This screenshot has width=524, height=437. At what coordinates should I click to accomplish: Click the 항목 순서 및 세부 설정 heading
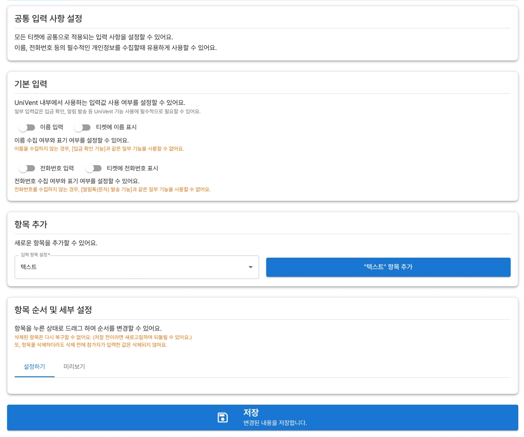point(53,309)
